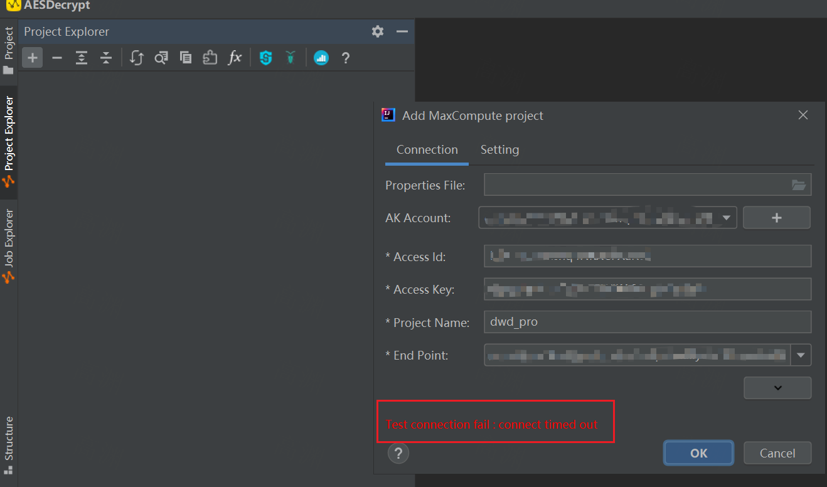Expand more options with the chevron-down button

(777, 388)
